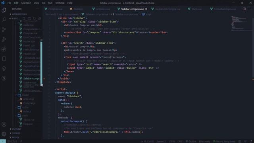The image size is (254, 143).
Task: Switch to the Shop.vue editor tab
Action: [196, 9]
